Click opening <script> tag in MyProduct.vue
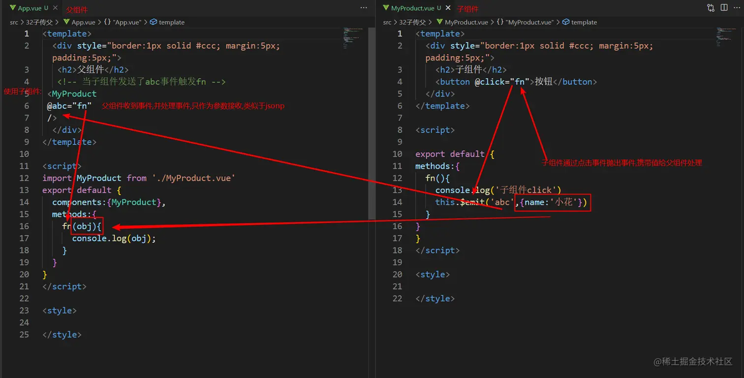This screenshot has width=744, height=378. (435, 130)
